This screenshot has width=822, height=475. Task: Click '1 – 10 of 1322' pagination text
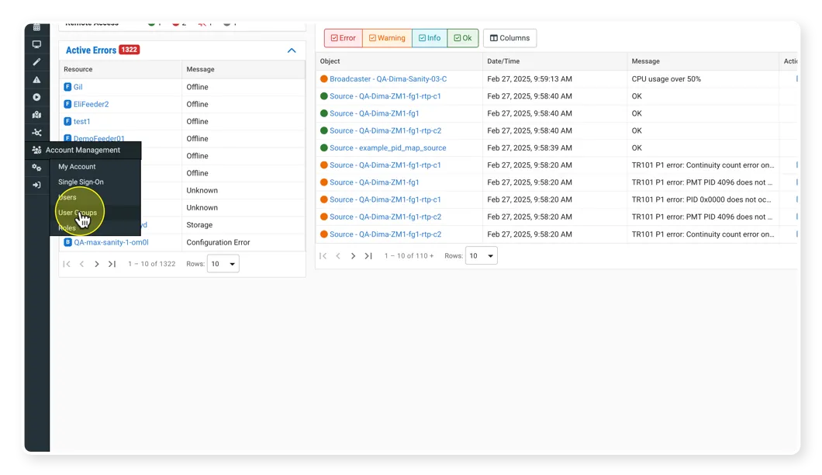coord(151,263)
